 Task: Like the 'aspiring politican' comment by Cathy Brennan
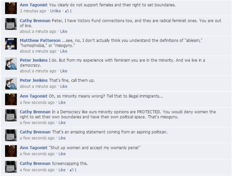click(x=62, y=138)
